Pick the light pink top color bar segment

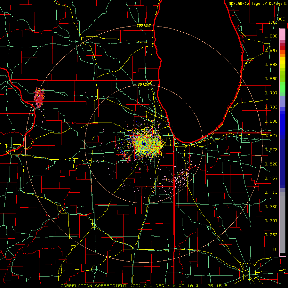pyautogui.click(x=283, y=34)
